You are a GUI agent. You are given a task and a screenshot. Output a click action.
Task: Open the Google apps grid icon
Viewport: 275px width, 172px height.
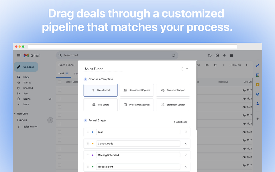(231, 55)
